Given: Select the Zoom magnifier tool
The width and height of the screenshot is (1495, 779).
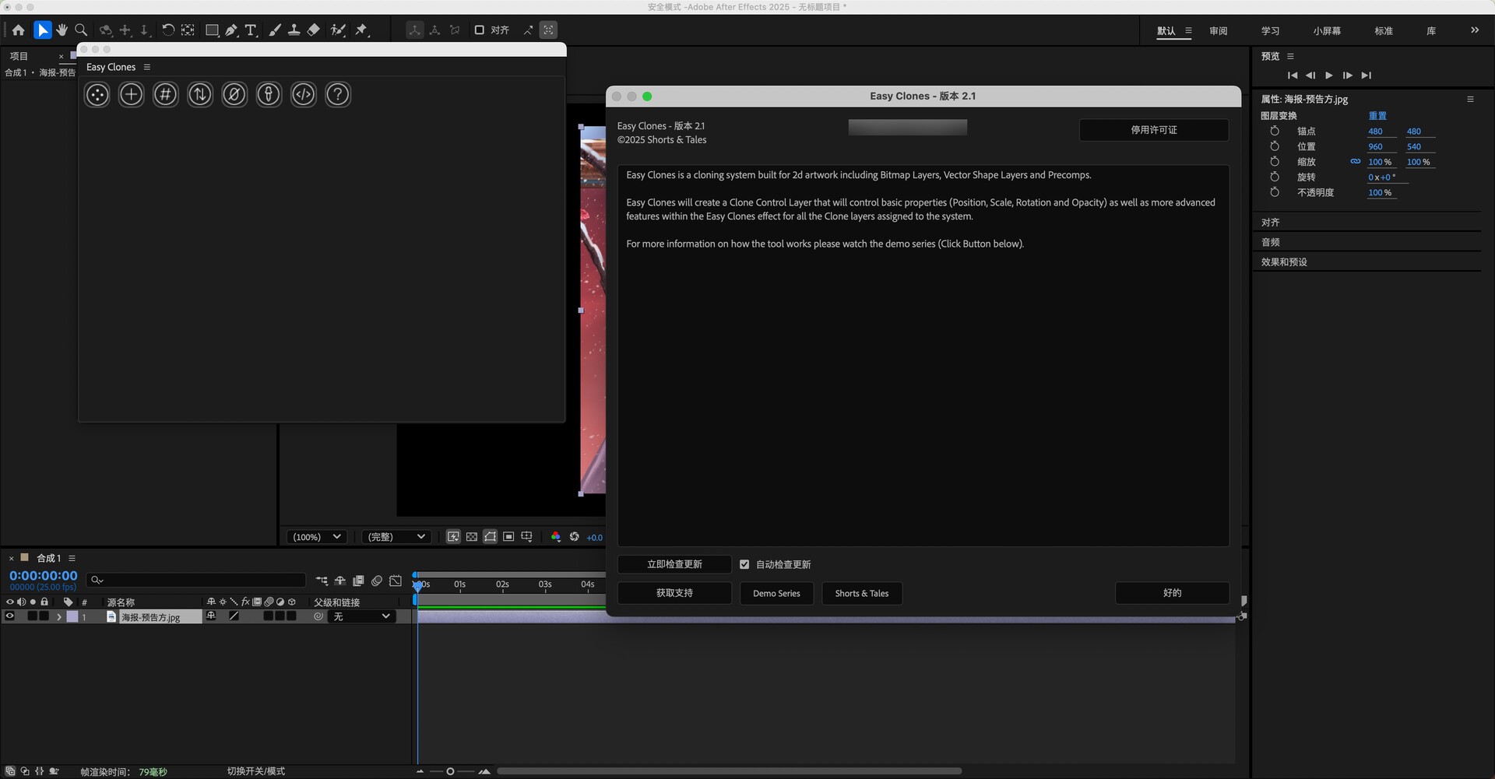Looking at the screenshot, I should point(81,30).
